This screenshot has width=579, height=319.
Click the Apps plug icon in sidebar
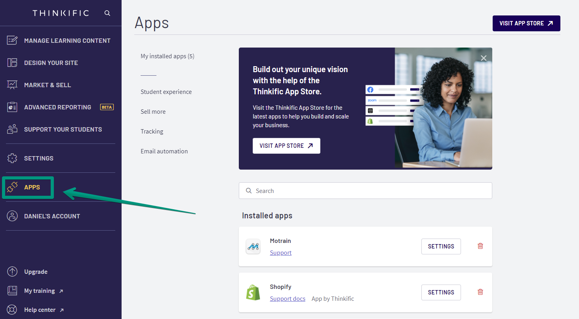(12, 187)
